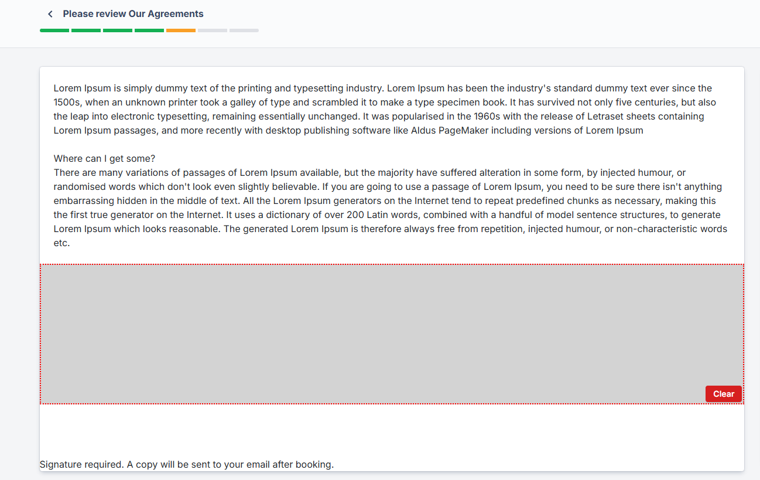Click the orange current progress step
The image size is (760, 480).
pos(181,30)
